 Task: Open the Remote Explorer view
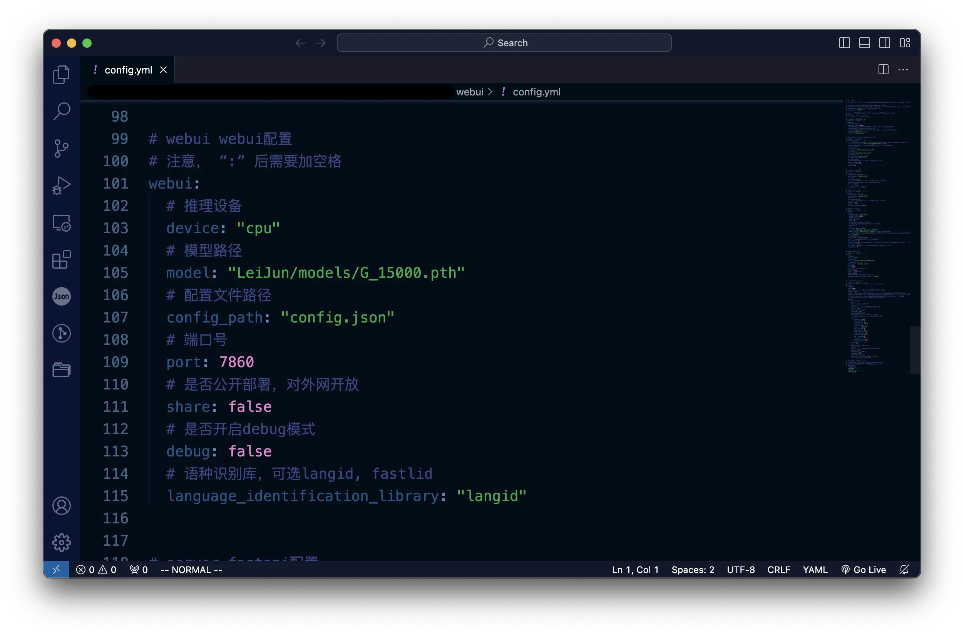click(x=62, y=223)
